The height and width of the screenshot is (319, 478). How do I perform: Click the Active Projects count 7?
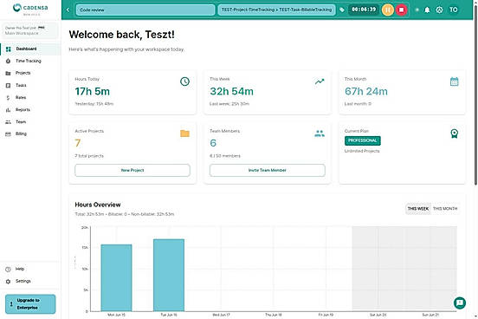tap(78, 143)
